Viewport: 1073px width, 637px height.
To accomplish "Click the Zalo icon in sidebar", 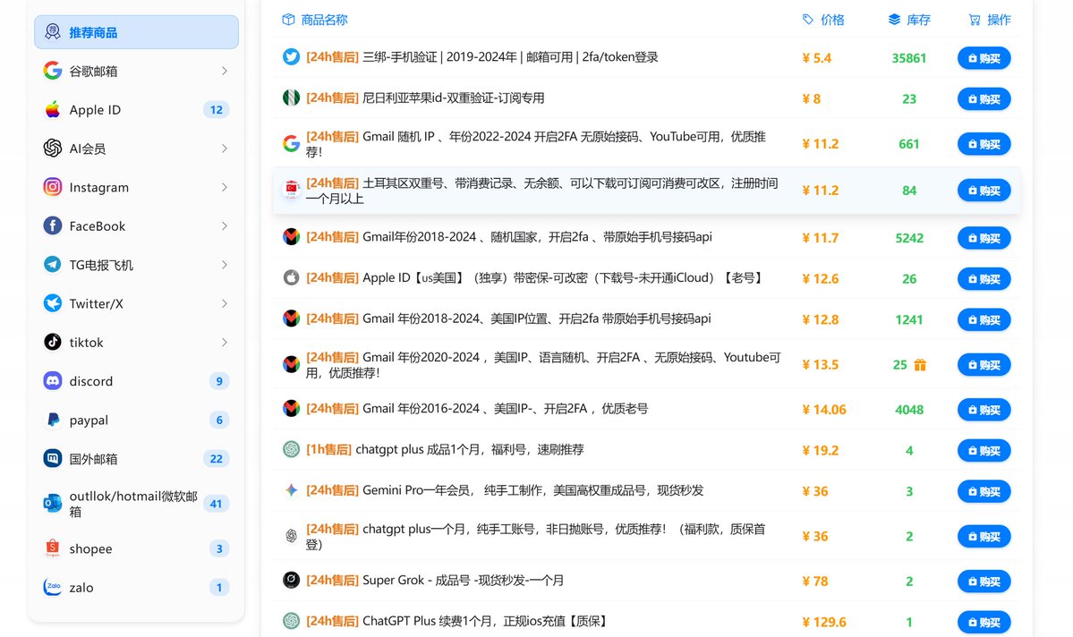I will [53, 587].
